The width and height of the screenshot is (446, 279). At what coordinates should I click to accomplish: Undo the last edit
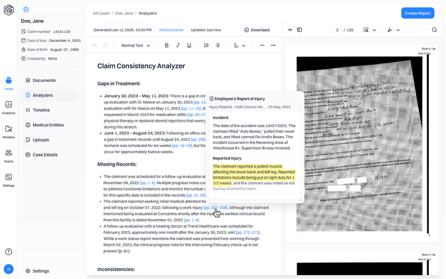94,45
